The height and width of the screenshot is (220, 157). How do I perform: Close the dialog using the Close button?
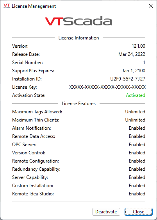tap(139, 211)
